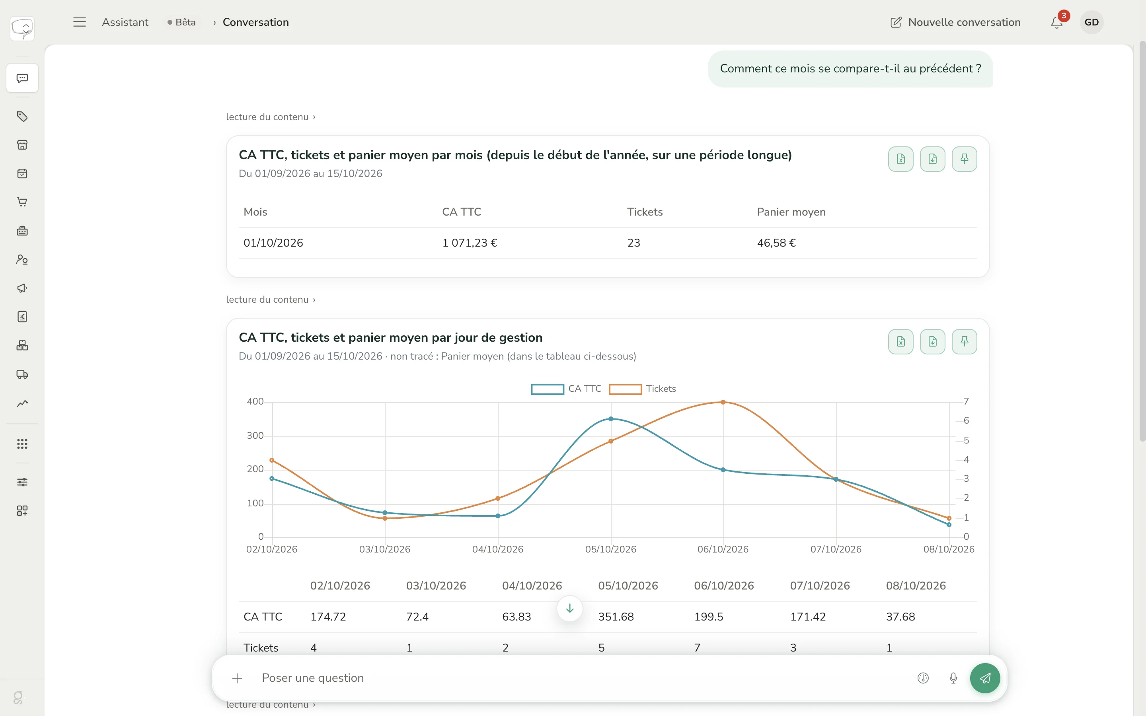Open the delivery truck sidebar icon
The image size is (1146, 716).
click(x=22, y=375)
